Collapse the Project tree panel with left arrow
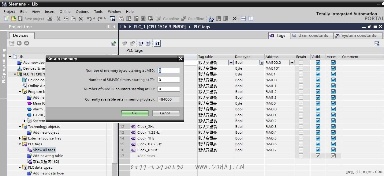 [x=115, y=27]
